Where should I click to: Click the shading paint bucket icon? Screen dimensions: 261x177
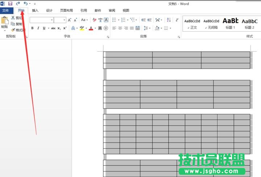(157, 28)
